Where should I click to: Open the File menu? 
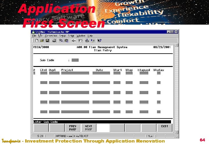click(34, 36)
